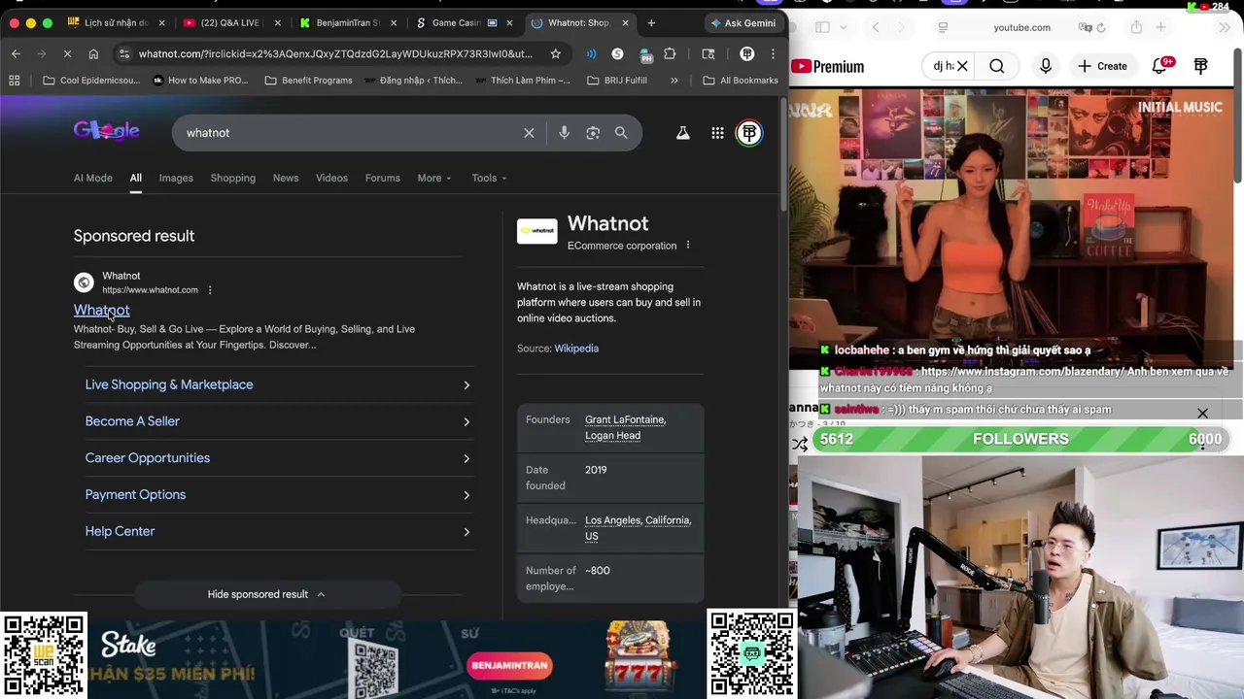
Task: Open the Google apps grid
Action: (x=717, y=133)
